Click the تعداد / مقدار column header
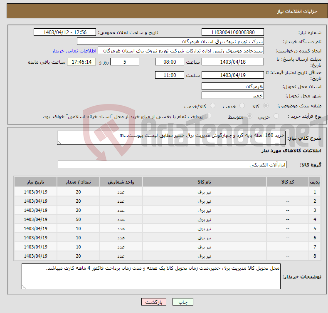The image size is (328, 313). (78, 182)
